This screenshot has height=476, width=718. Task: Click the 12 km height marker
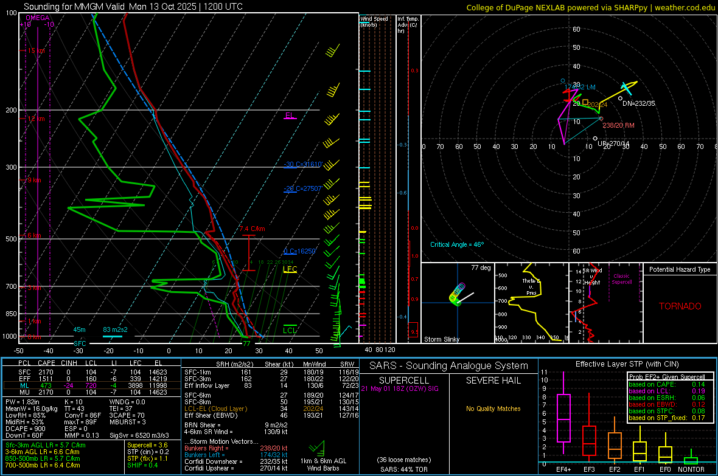click(x=36, y=119)
